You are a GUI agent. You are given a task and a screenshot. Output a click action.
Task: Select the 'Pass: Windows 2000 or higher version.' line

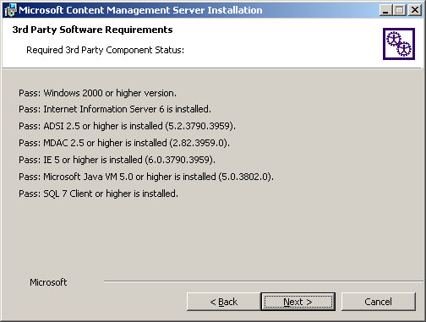point(97,93)
